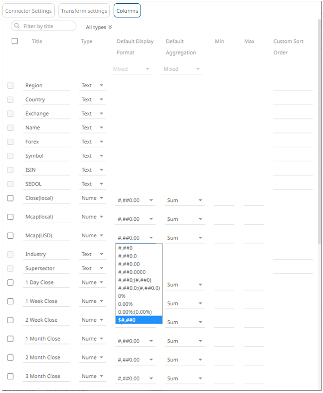Check the Close(local) column checkbox
The image size is (323, 393).
tap(10, 198)
